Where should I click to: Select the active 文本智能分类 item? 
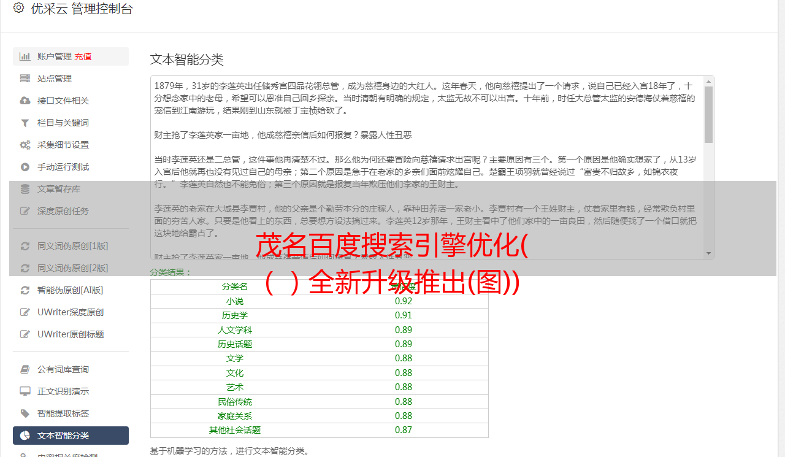(71, 436)
